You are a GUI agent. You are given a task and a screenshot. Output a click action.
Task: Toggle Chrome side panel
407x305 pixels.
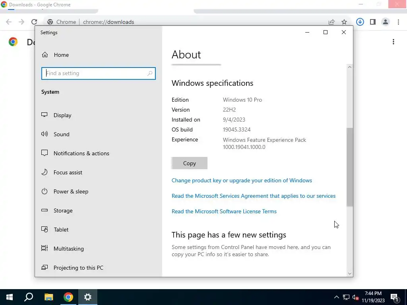pyautogui.click(x=373, y=22)
